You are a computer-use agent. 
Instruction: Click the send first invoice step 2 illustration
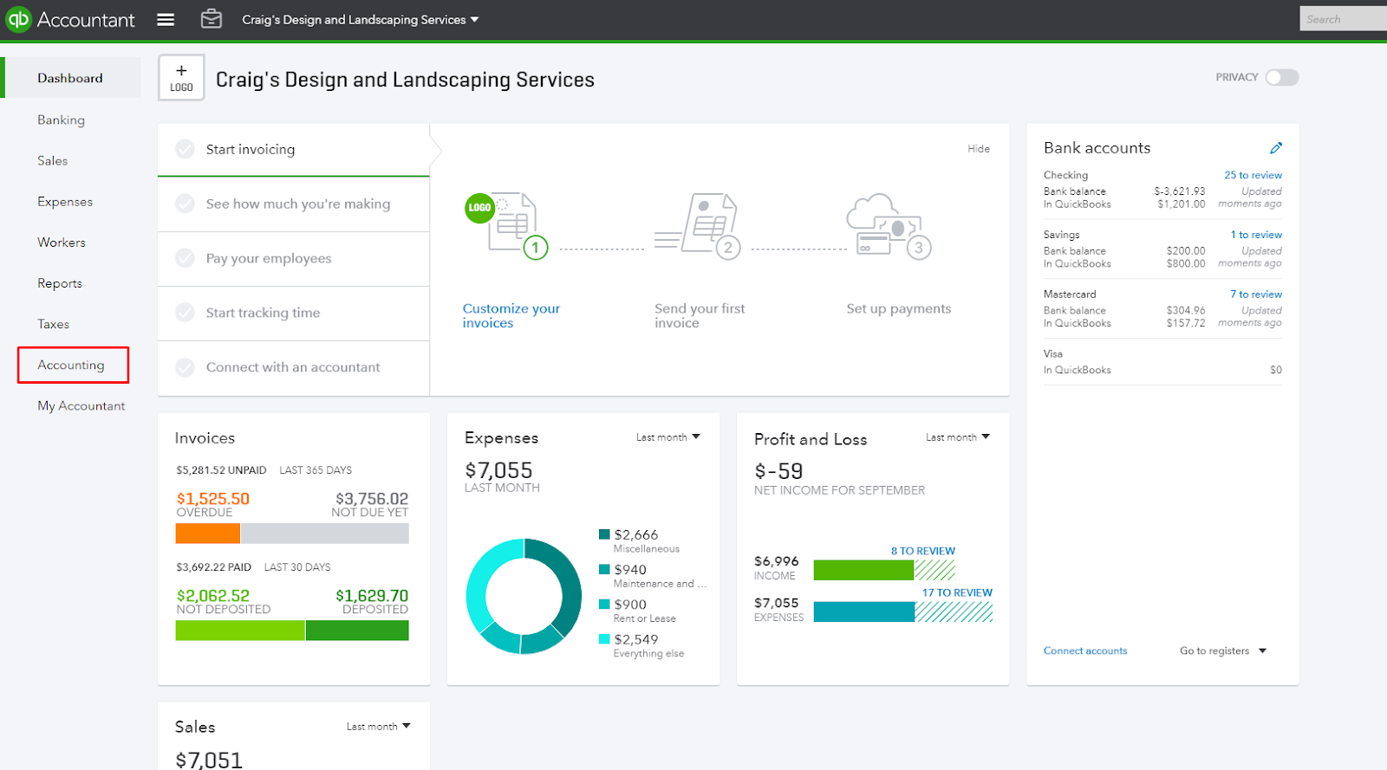pyautogui.click(x=699, y=225)
